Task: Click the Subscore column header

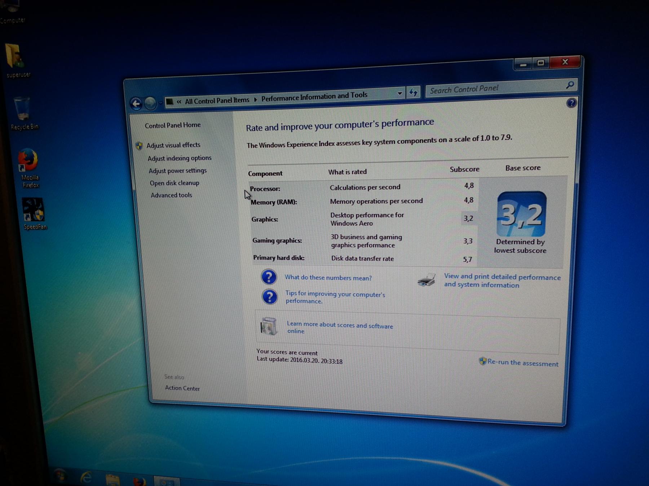Action: pyautogui.click(x=464, y=169)
